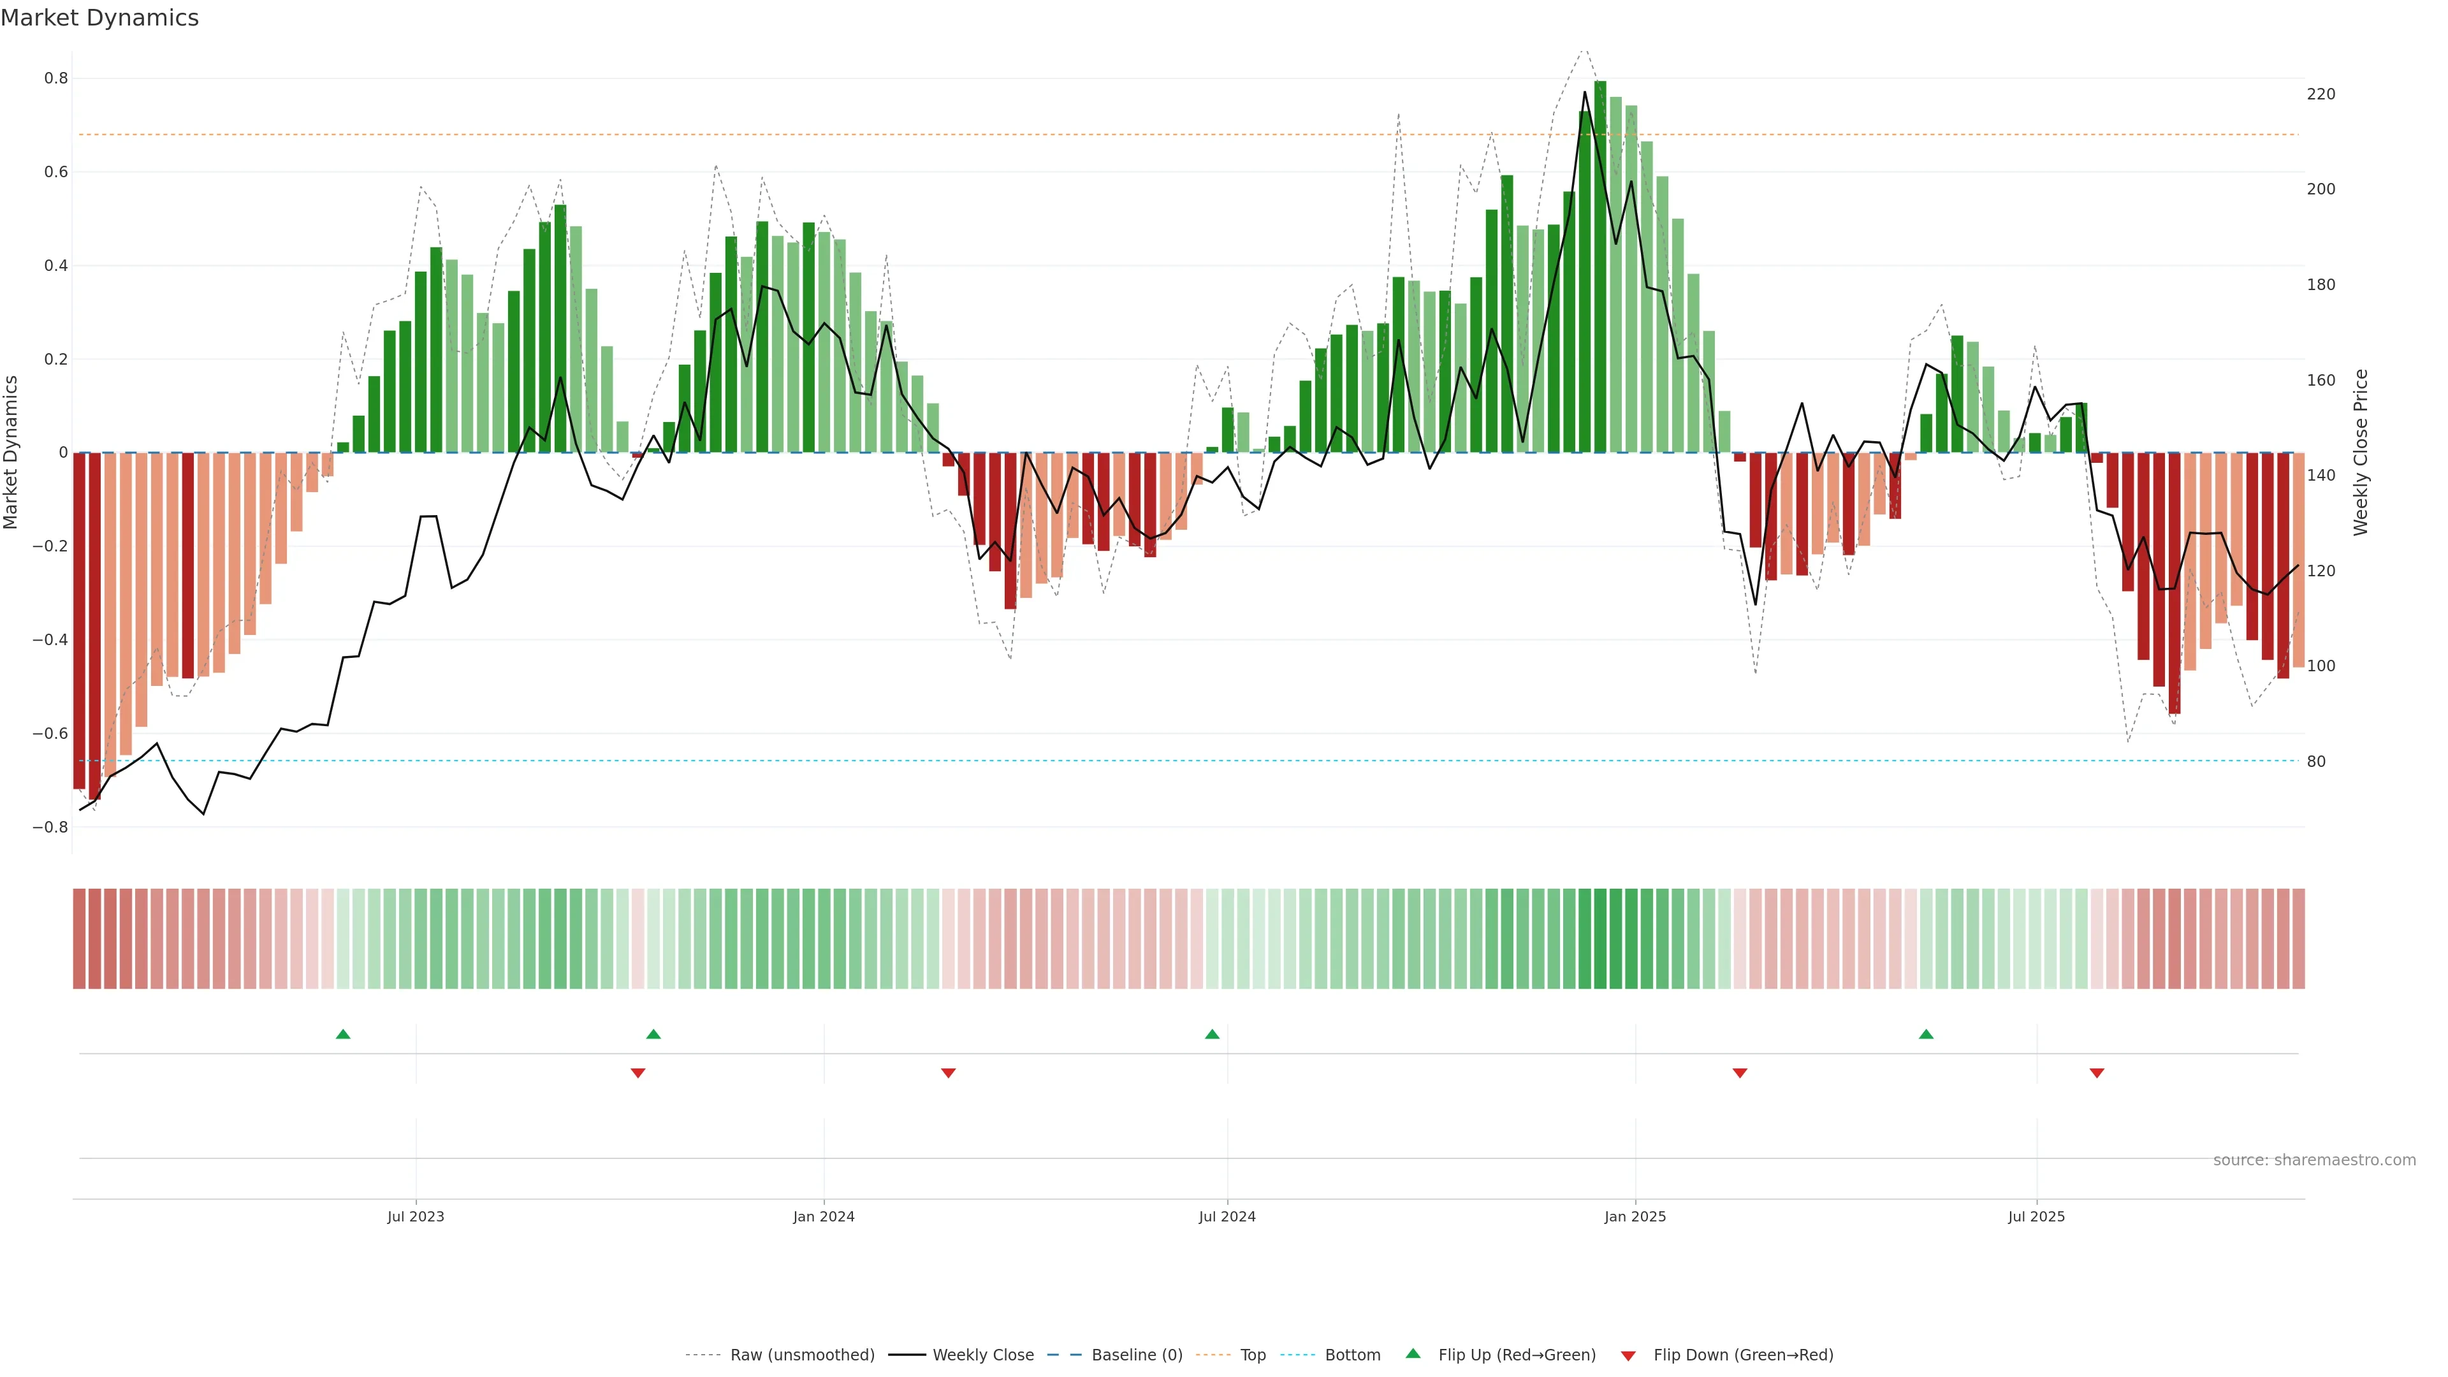
Task: Click green flip-up triangle between Jan 2025 and Jul 2025
Action: pos(1925,1034)
